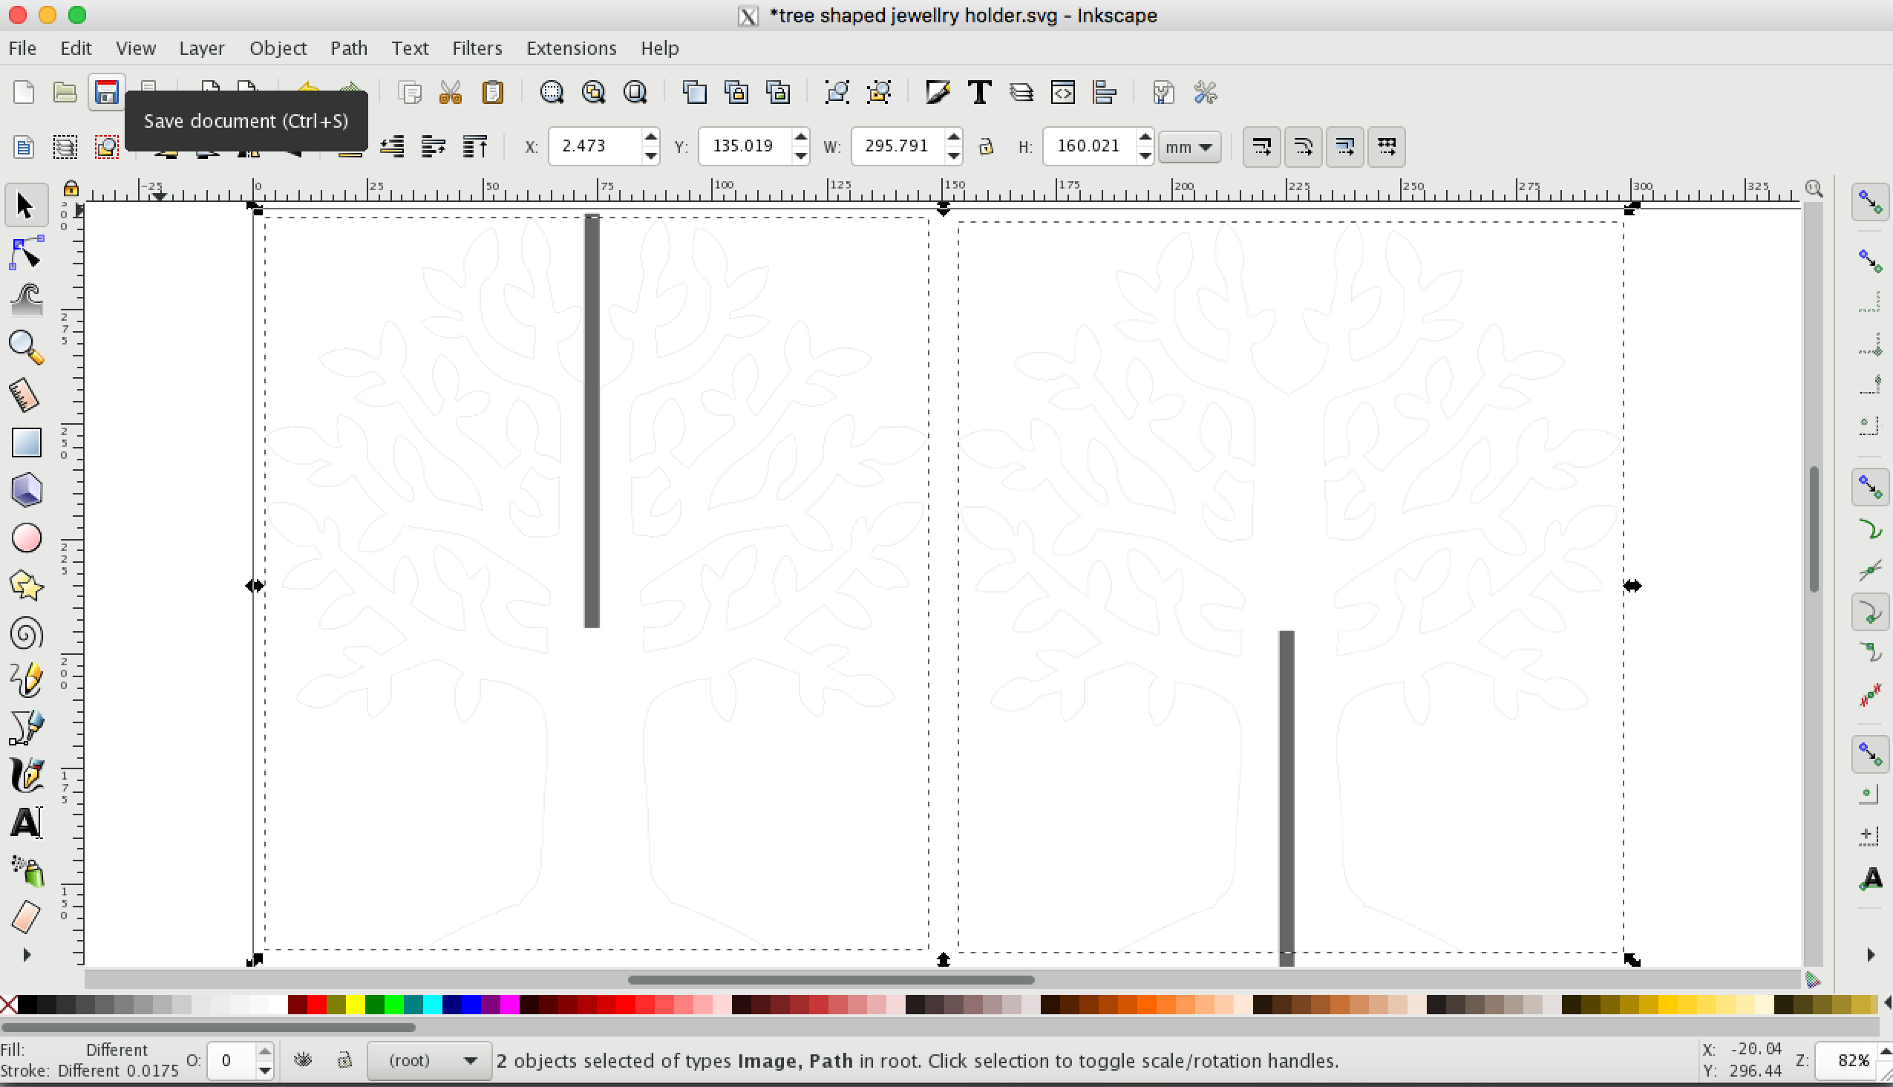Screen dimensions: 1893x1087
Task: Activate the Zoom magnifier tool
Action: (27, 348)
